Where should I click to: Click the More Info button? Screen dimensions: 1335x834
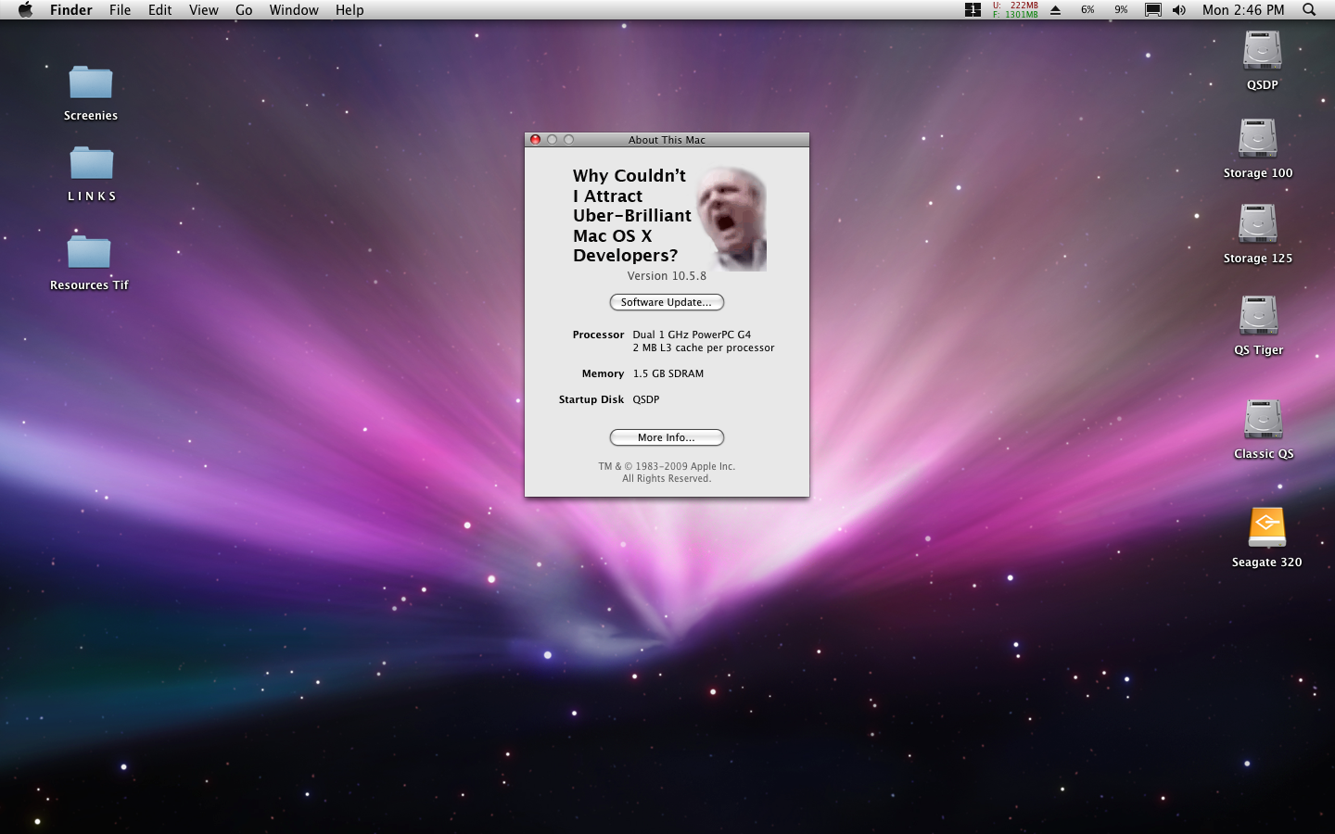[x=667, y=437]
